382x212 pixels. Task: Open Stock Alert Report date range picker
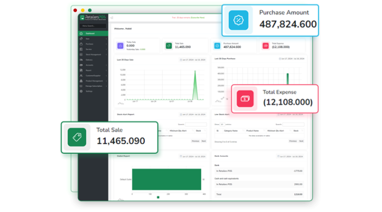coord(193,114)
